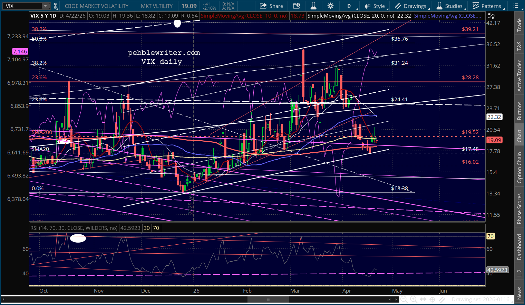The image size is (525, 305).
Task: Click the pink 7,146 price label
Action: [x=20, y=51]
